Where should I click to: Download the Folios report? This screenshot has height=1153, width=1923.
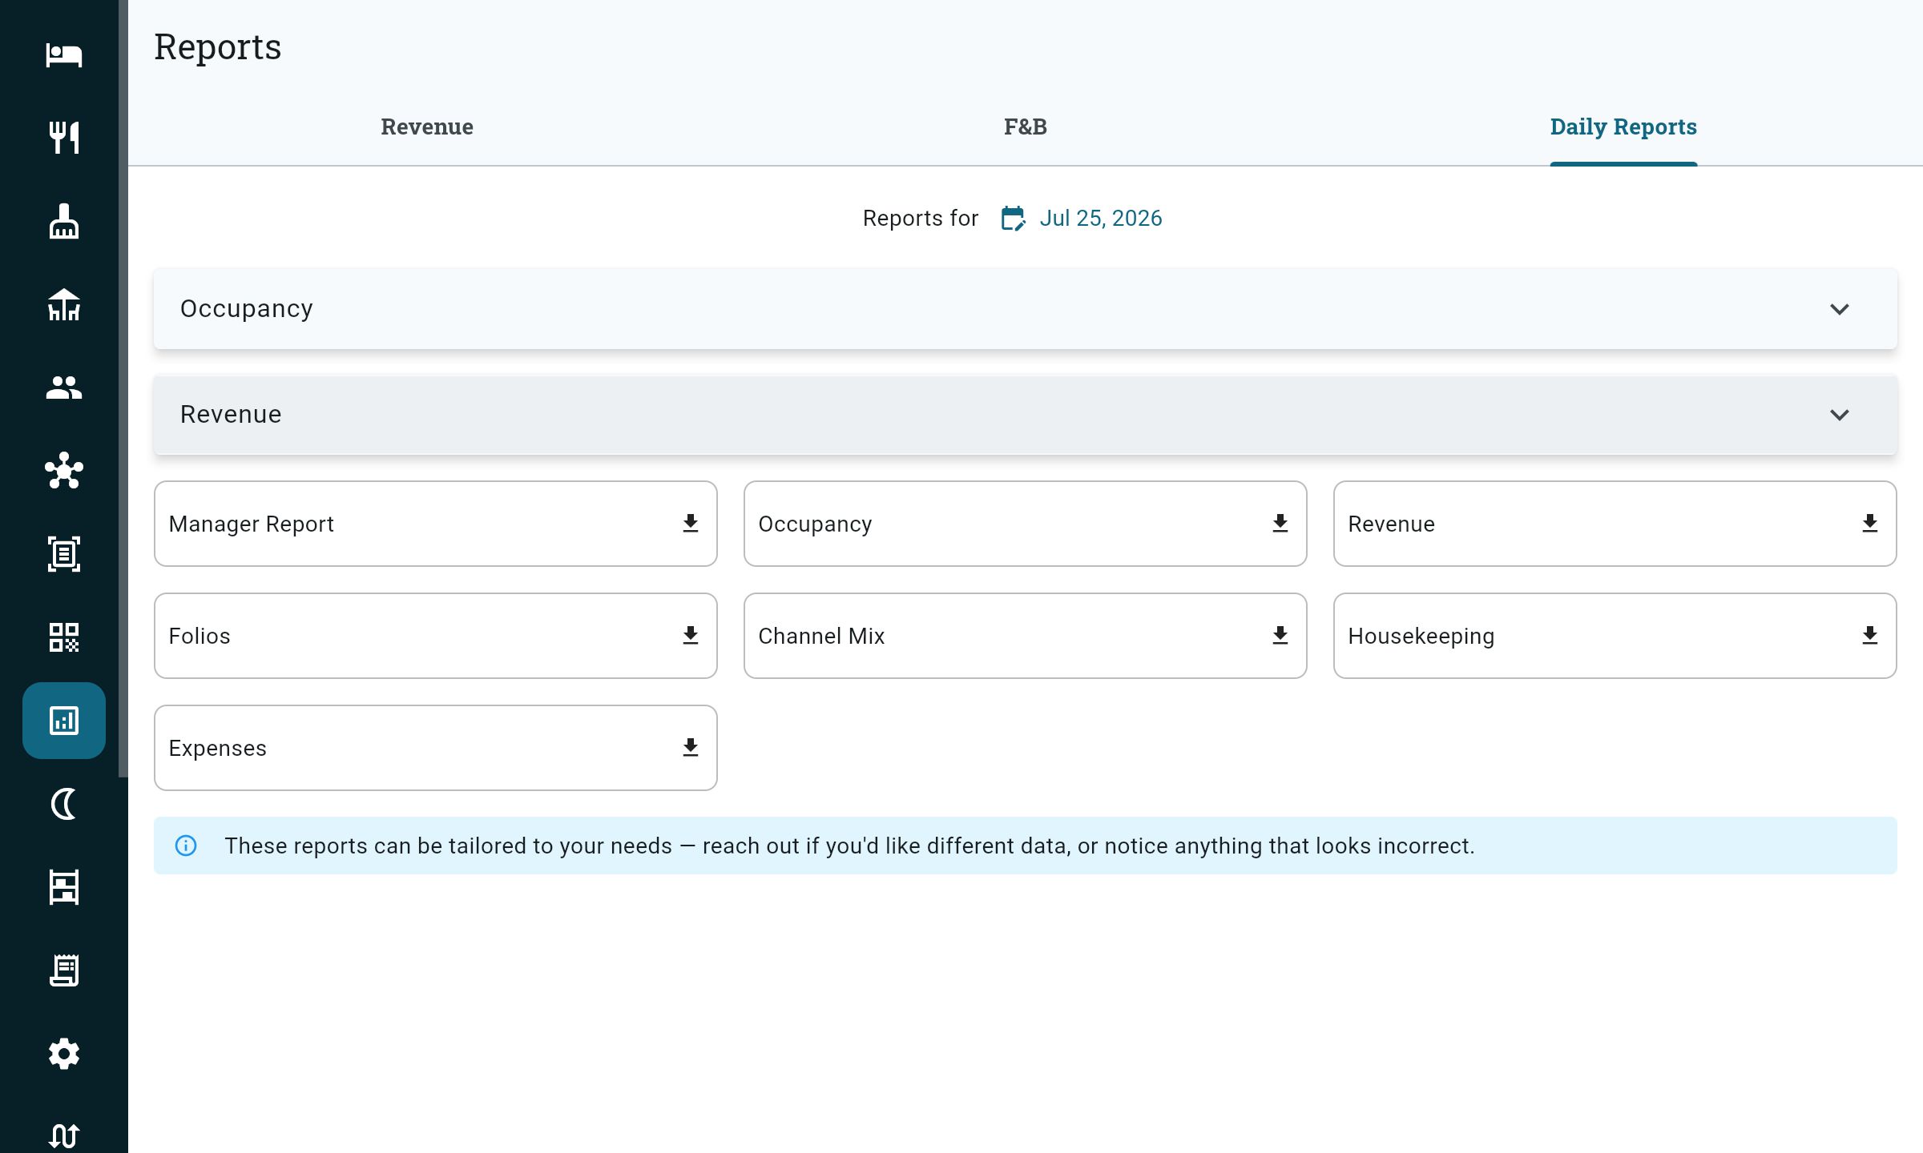(x=691, y=636)
